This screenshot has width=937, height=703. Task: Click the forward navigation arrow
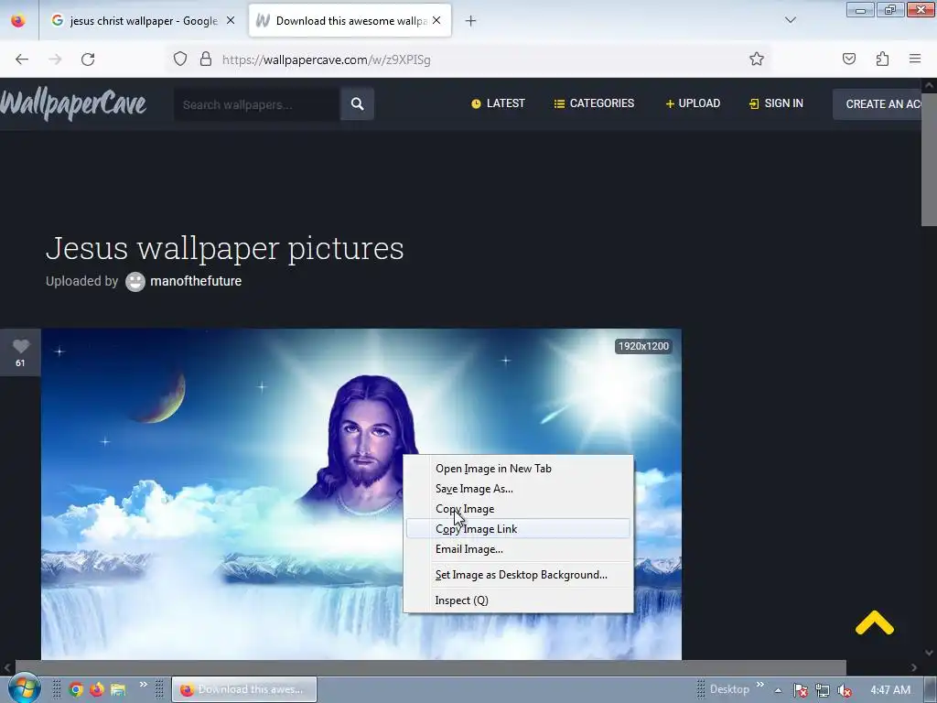tap(55, 59)
